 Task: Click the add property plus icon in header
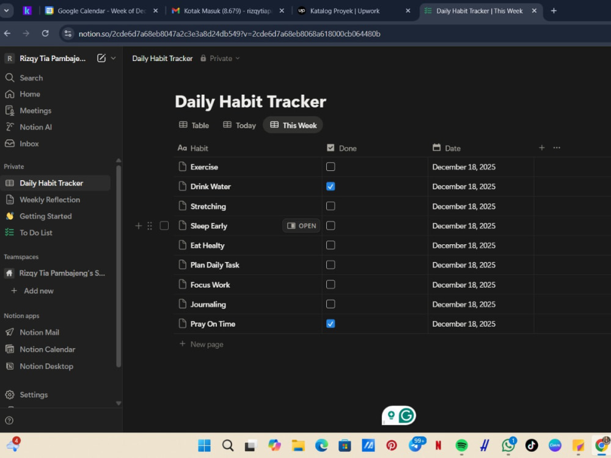(541, 148)
